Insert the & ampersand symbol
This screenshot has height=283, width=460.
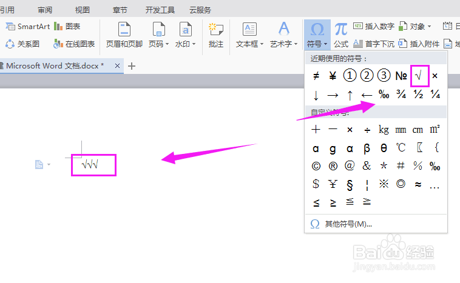[x=367, y=166]
